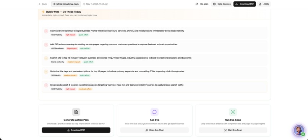Select the 'Create and publish 5' blog posts recommendation
The height and width of the screenshot is (140, 308).
[117, 85]
